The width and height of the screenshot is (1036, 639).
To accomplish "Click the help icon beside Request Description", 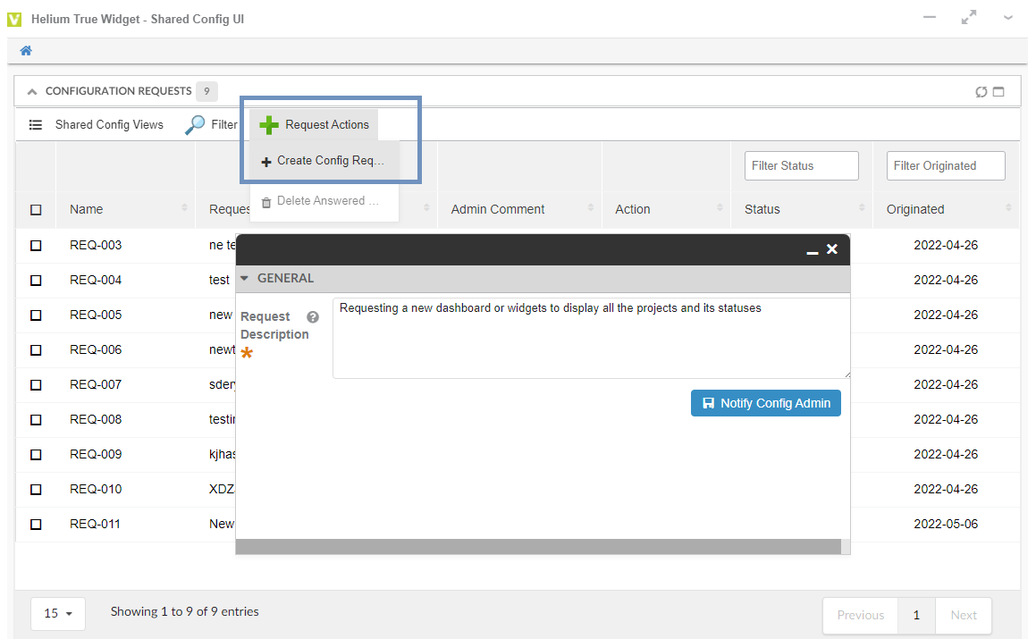I will [x=313, y=317].
